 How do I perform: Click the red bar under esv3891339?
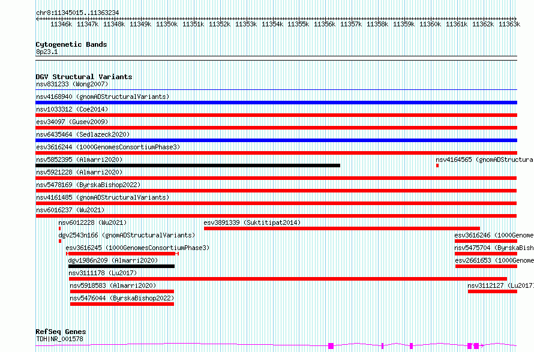(342, 228)
